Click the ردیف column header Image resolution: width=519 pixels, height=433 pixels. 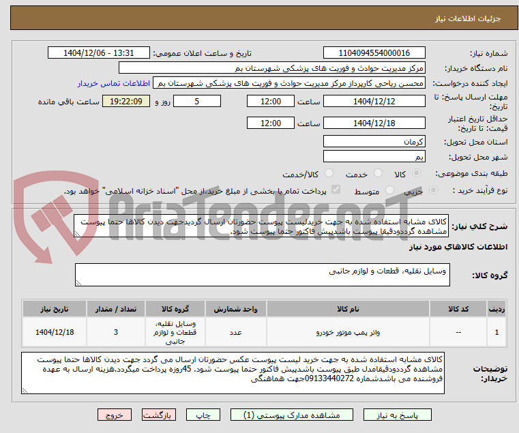tap(496, 309)
